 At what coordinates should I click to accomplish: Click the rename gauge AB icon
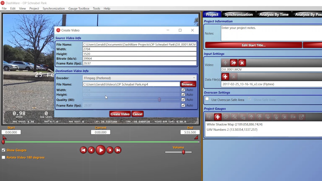pos(243,117)
